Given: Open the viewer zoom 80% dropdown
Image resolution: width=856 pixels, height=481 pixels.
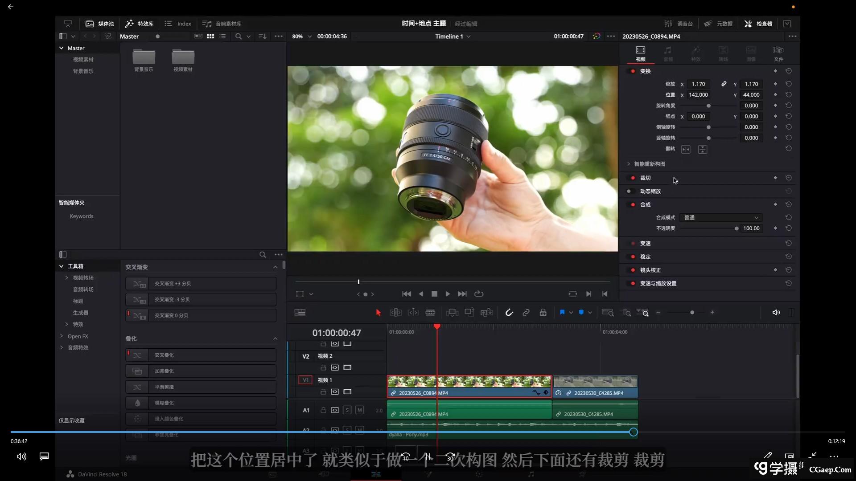Looking at the screenshot, I should pyautogui.click(x=309, y=37).
